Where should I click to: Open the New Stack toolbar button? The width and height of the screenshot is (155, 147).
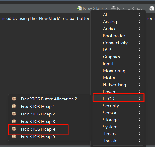click(x=92, y=8)
